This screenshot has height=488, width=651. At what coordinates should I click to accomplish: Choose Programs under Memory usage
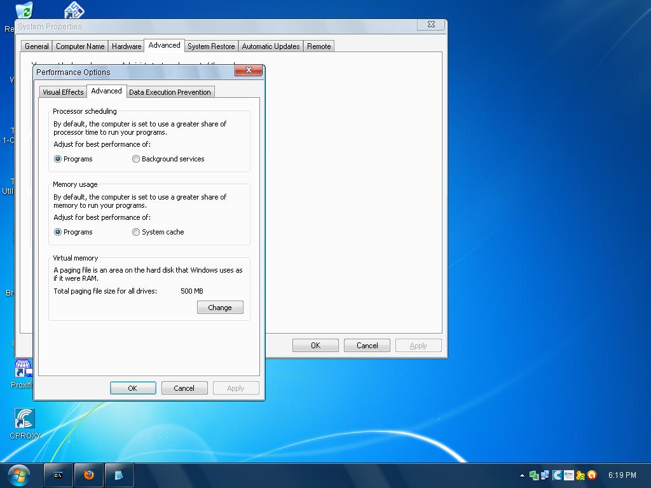(58, 232)
